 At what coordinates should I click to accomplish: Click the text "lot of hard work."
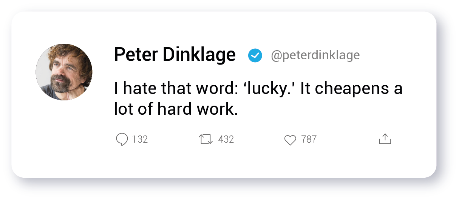coord(176,109)
